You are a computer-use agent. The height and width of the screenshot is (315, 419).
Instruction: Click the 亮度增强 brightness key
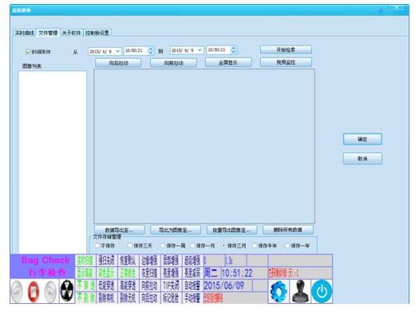click(x=171, y=273)
